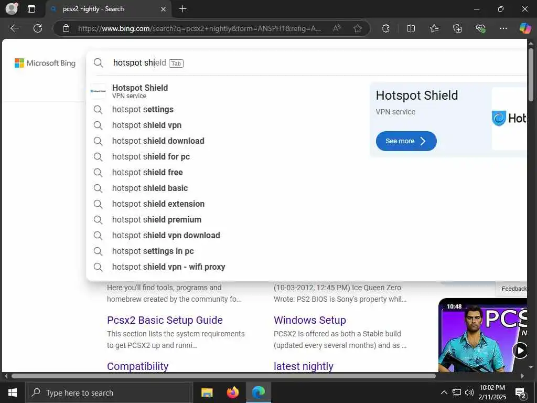This screenshot has width=537, height=403.
Task: Click the Feedback button
Action: pyautogui.click(x=513, y=289)
